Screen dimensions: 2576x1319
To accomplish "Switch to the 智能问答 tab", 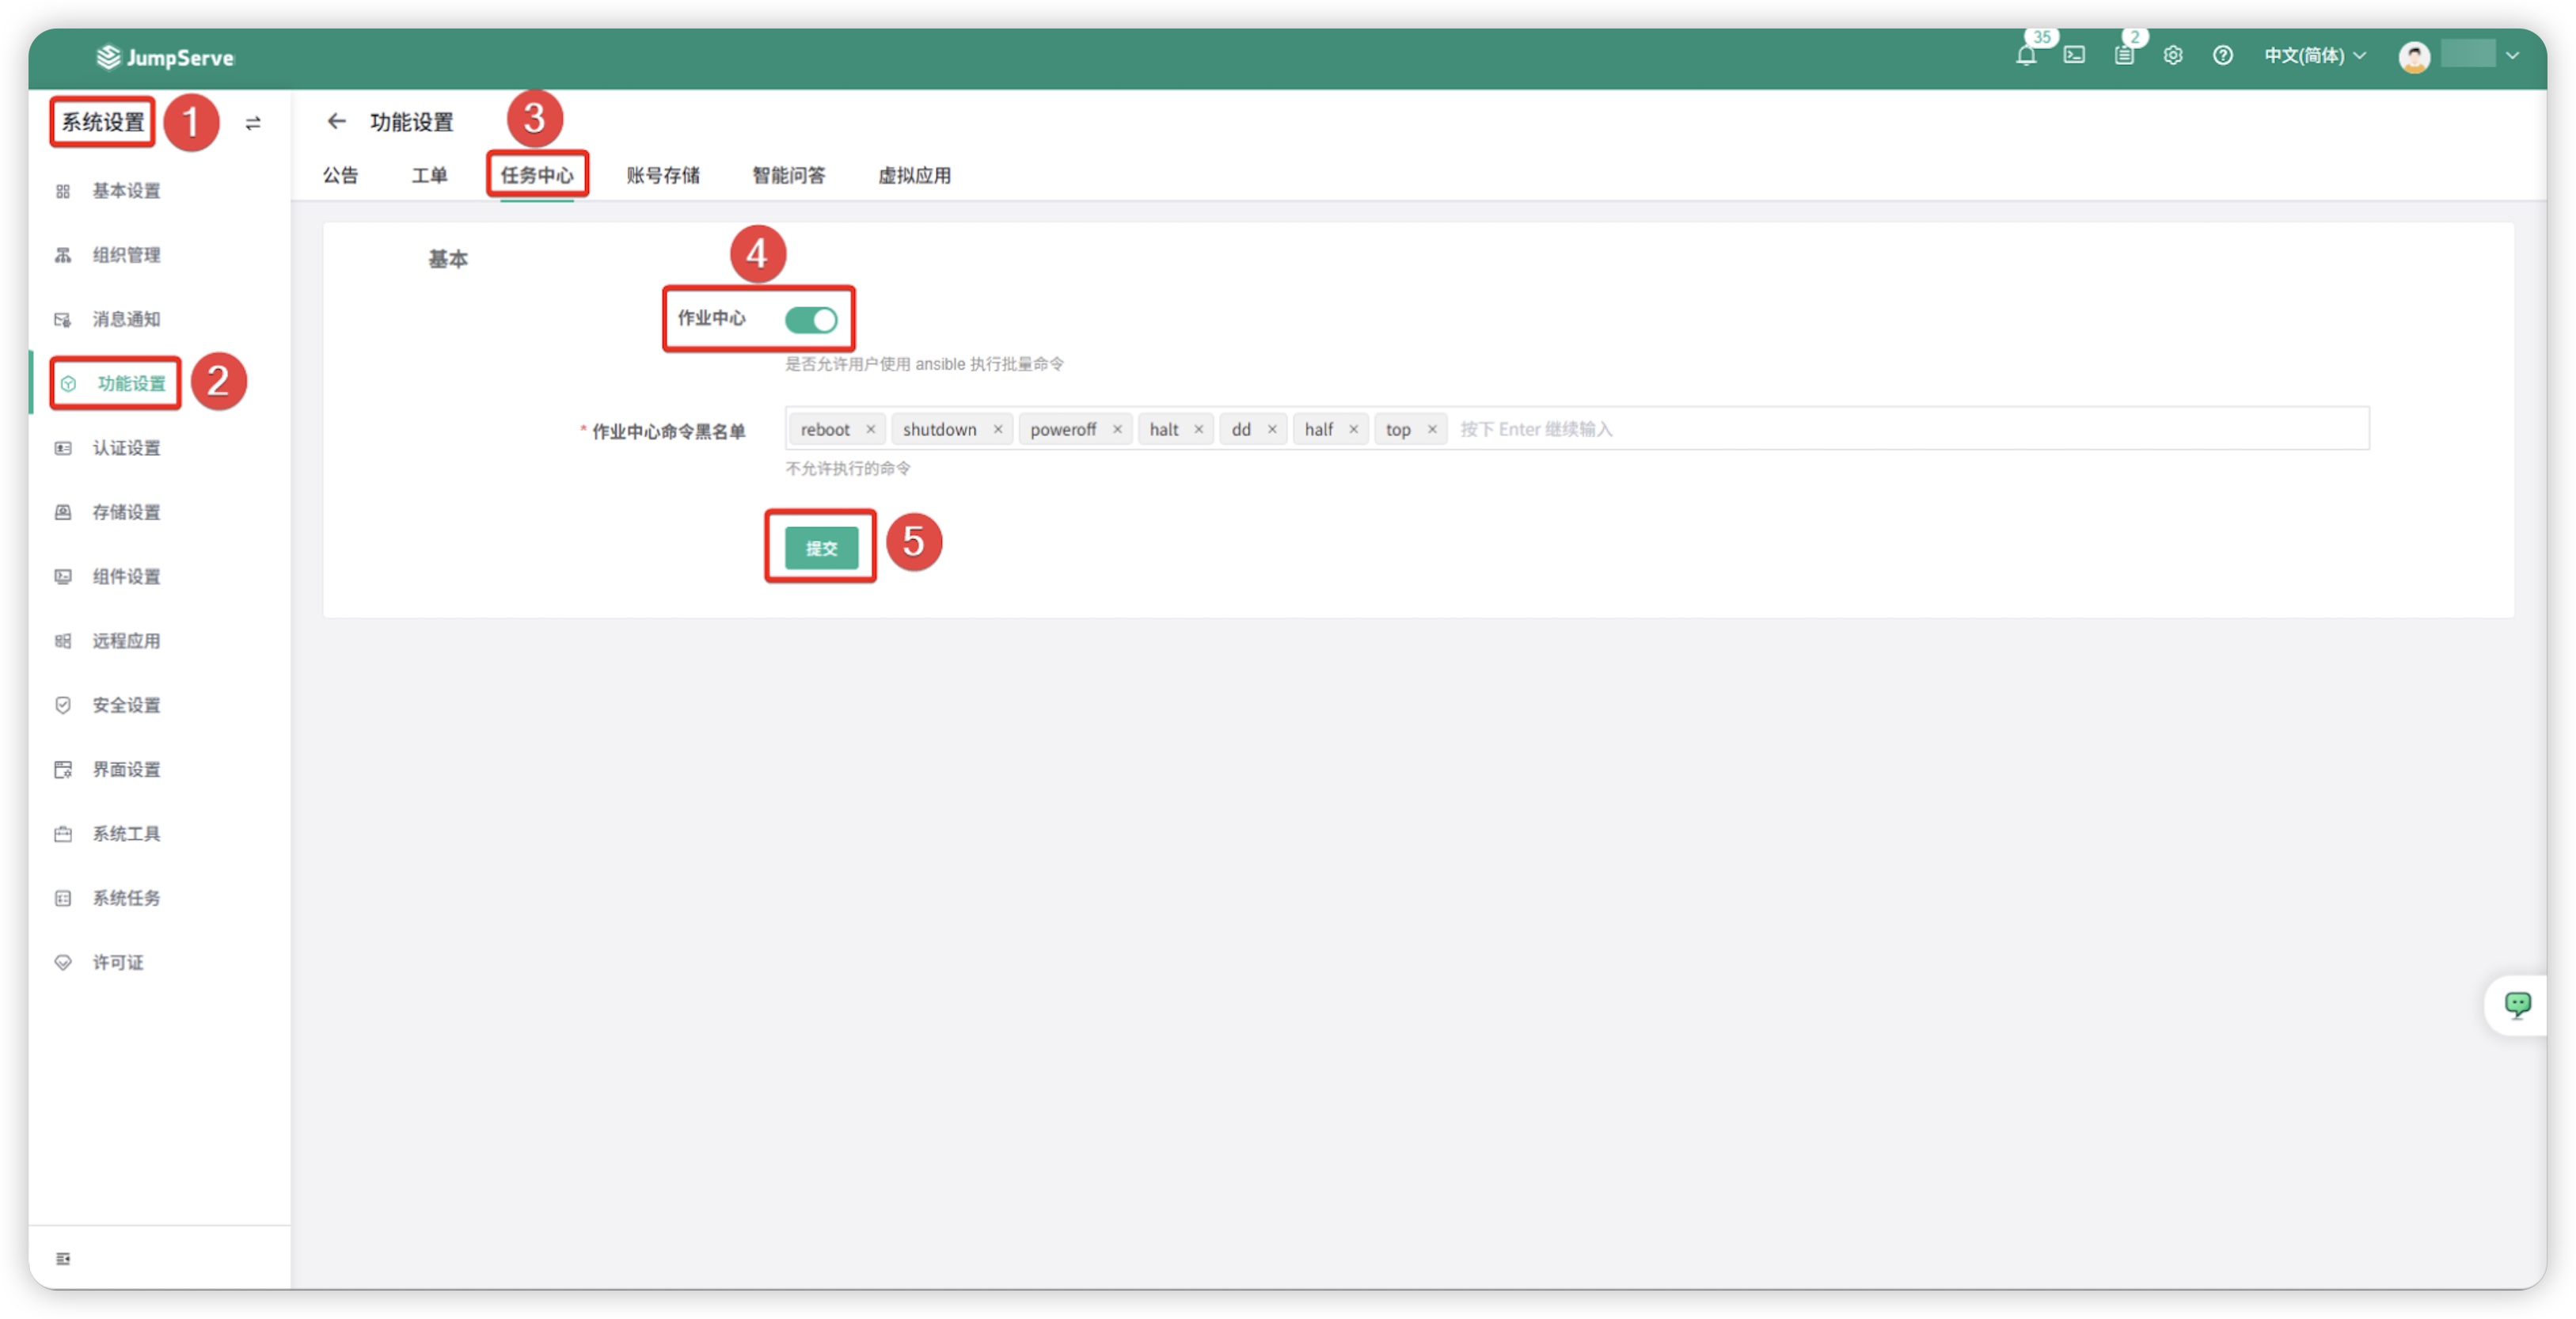I will click(x=788, y=176).
